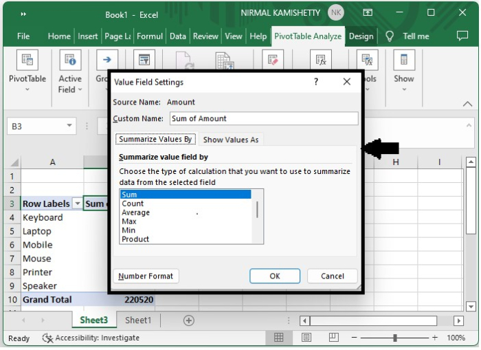Image resolution: width=481 pixels, height=350 pixels.
Task: Open the Show ribbon button
Action: [x=404, y=72]
